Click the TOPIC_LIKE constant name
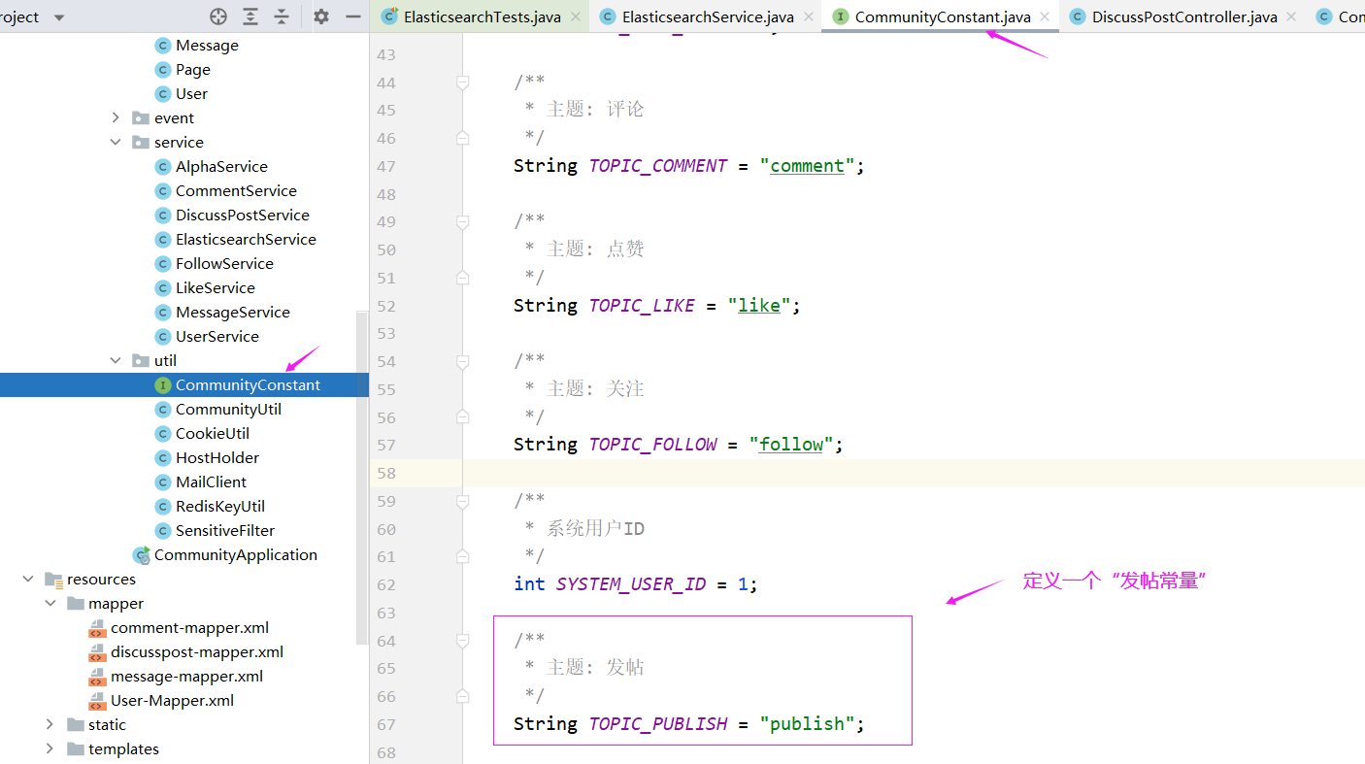This screenshot has width=1365, height=764. [642, 306]
